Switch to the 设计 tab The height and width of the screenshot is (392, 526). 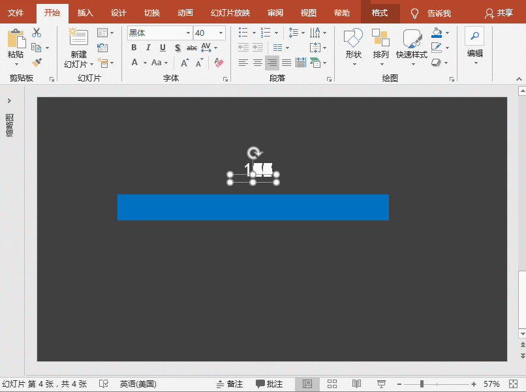point(118,13)
